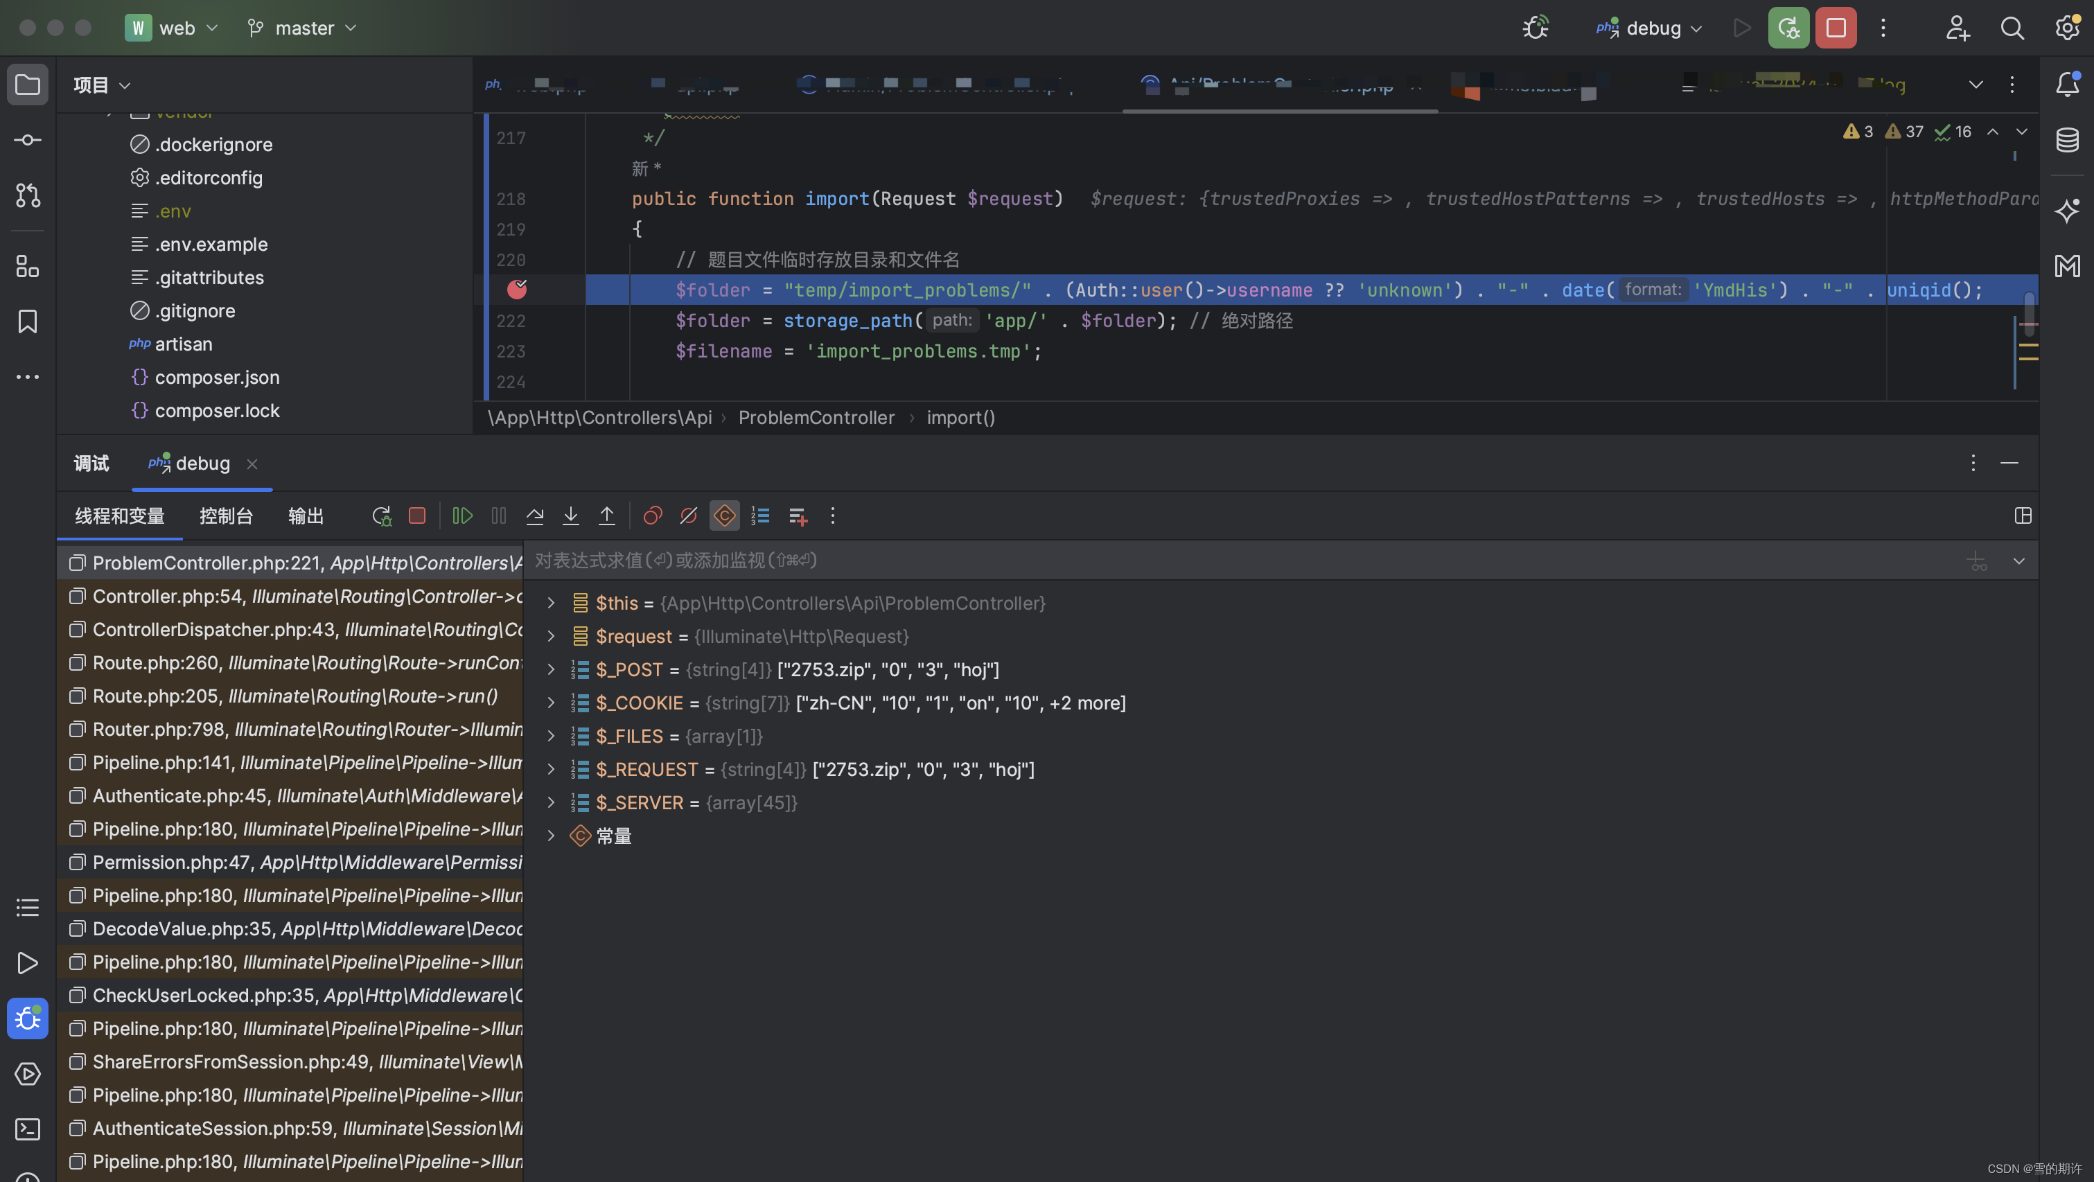Click Step Out in debug toolbar

click(606, 515)
